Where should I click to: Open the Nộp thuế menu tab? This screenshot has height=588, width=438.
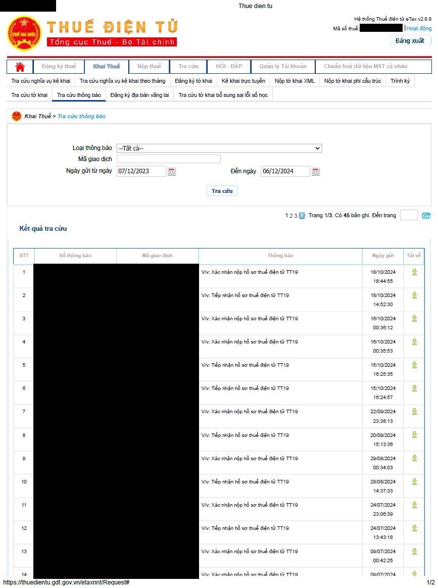point(149,67)
